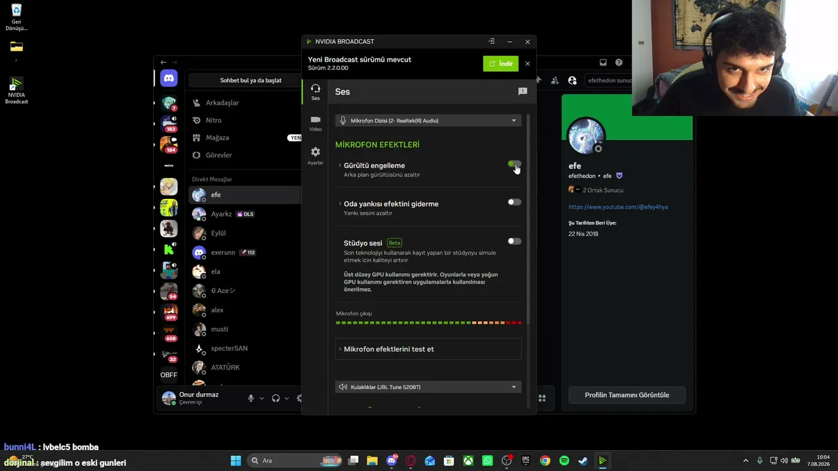This screenshot has height=471, width=838.
Task: Open the Windows Start menu
Action: (236, 461)
